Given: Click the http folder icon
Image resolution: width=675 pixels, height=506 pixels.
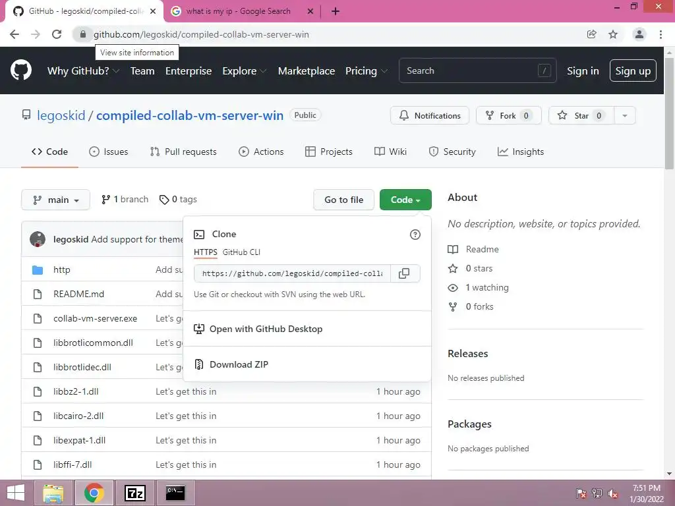Looking at the screenshot, I should (x=38, y=269).
